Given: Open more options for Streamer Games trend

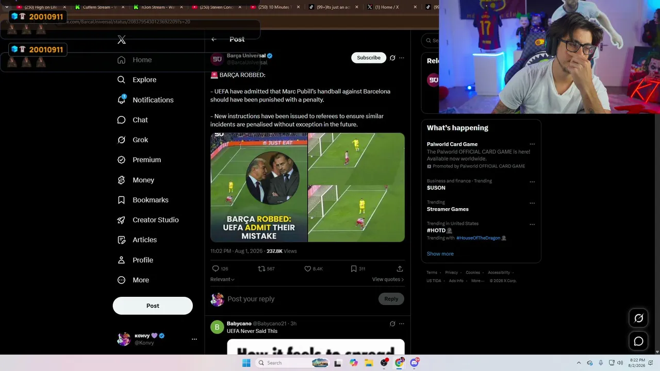Looking at the screenshot, I should coord(532,203).
